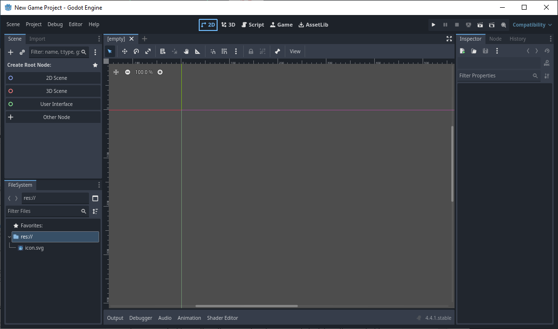Toggle smart snapping in viewport toolbar
This screenshot has width=558, height=329.
[x=213, y=51]
